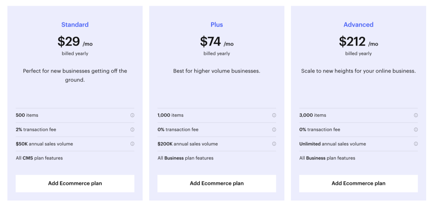Click info icon for 2% transaction fee
This screenshot has height=206, width=434.
point(132,129)
